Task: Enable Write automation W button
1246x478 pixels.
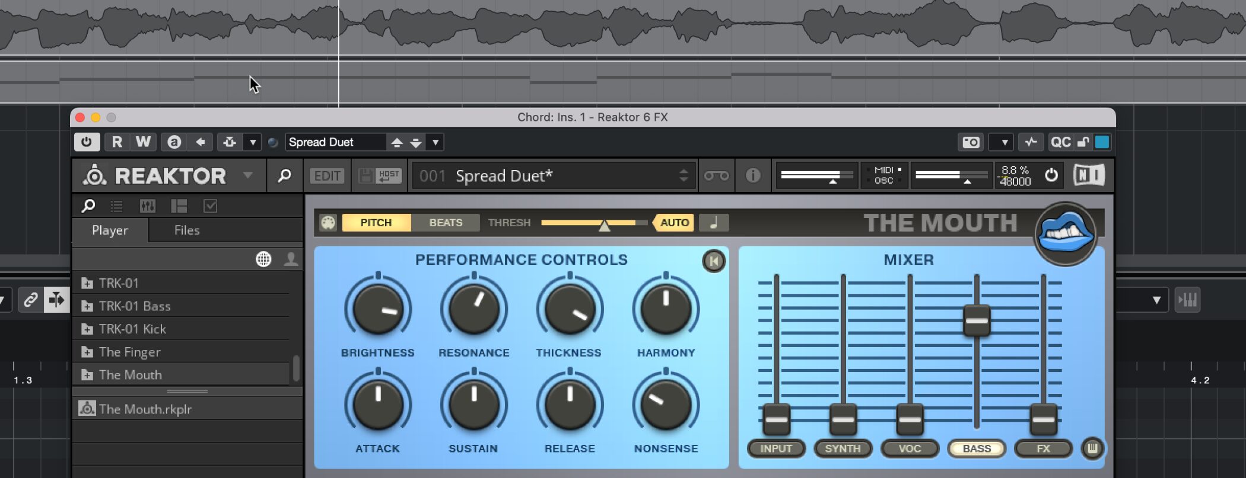Action: click(143, 142)
